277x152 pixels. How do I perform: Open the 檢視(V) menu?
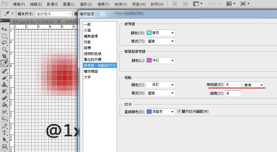coord(121,4)
